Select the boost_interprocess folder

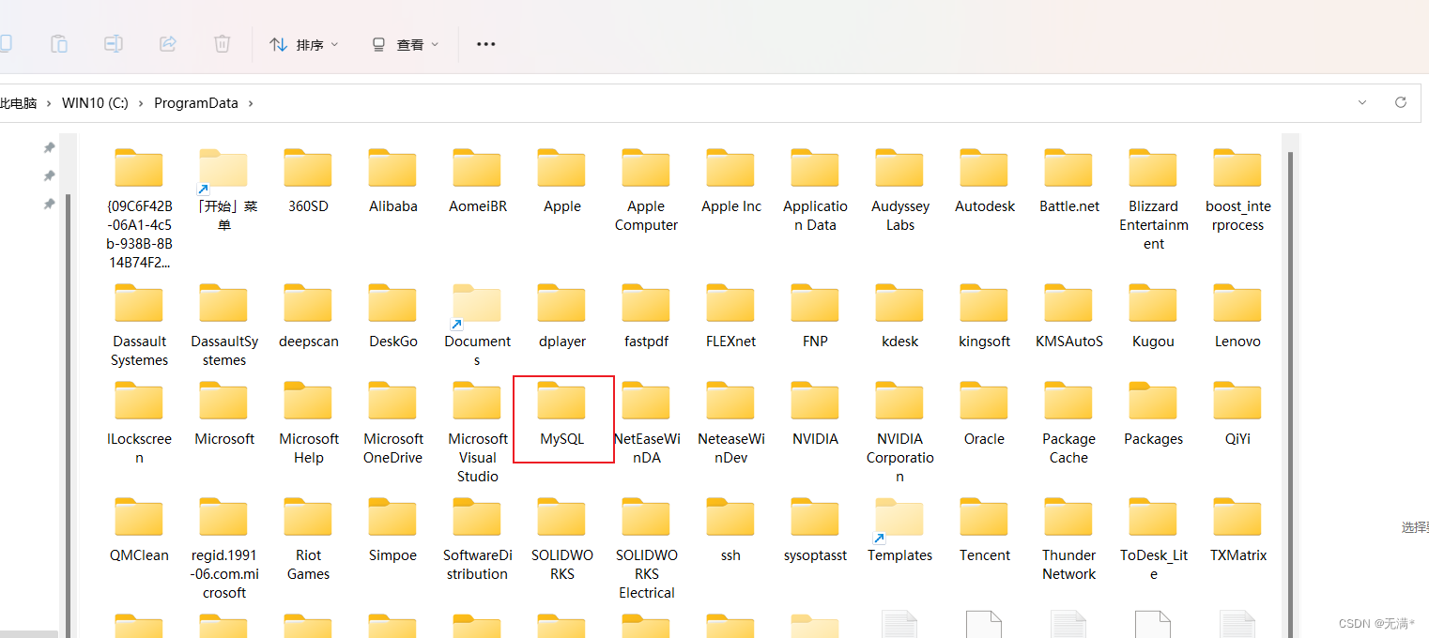(x=1237, y=190)
